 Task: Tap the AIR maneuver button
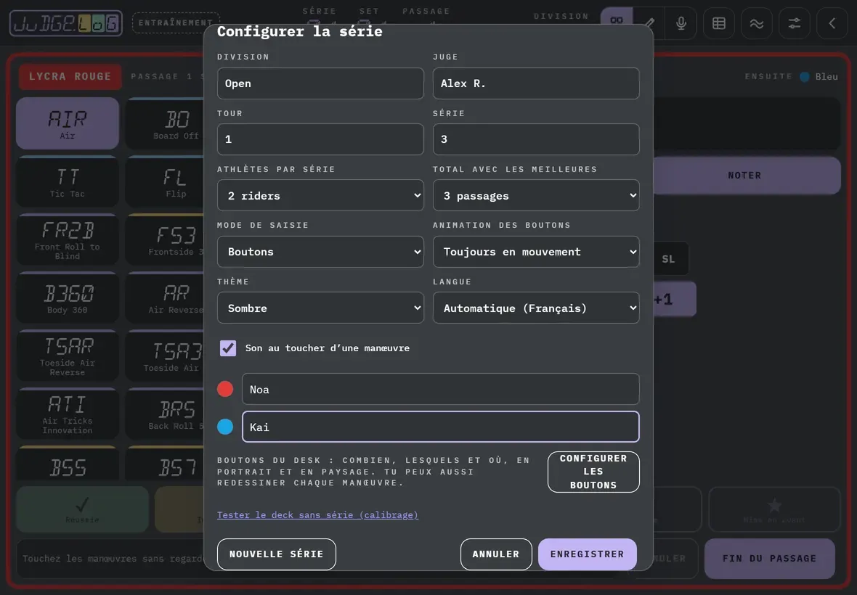68,123
